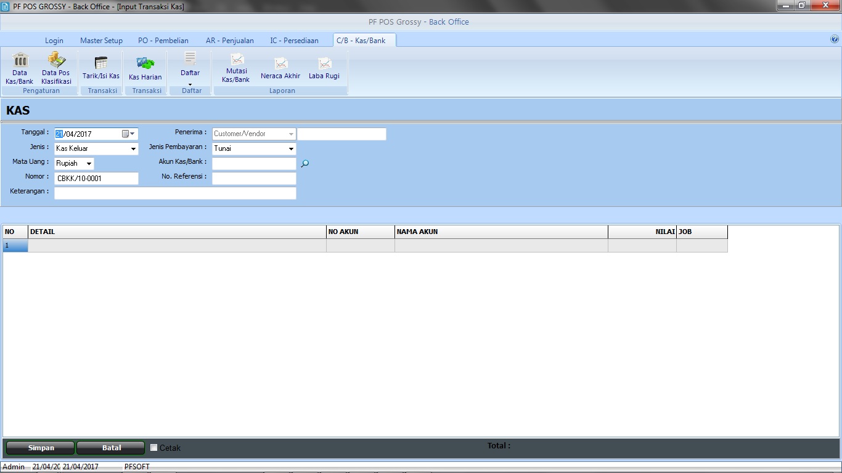Open the Tanggal calendar date picker
Image resolution: width=842 pixels, height=473 pixels.
click(x=126, y=134)
